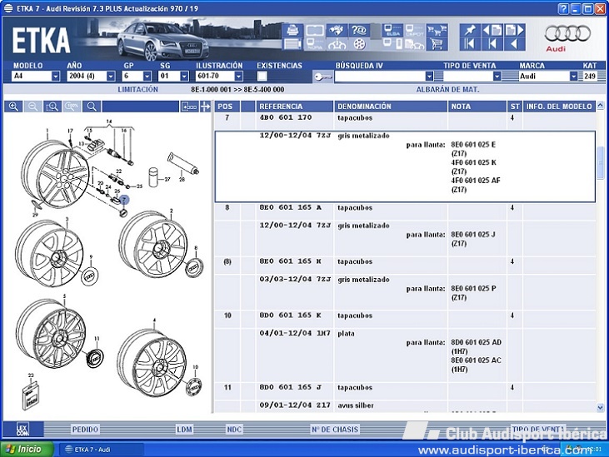Click the NDC button
This screenshot has width=609, height=457.
coord(234,430)
